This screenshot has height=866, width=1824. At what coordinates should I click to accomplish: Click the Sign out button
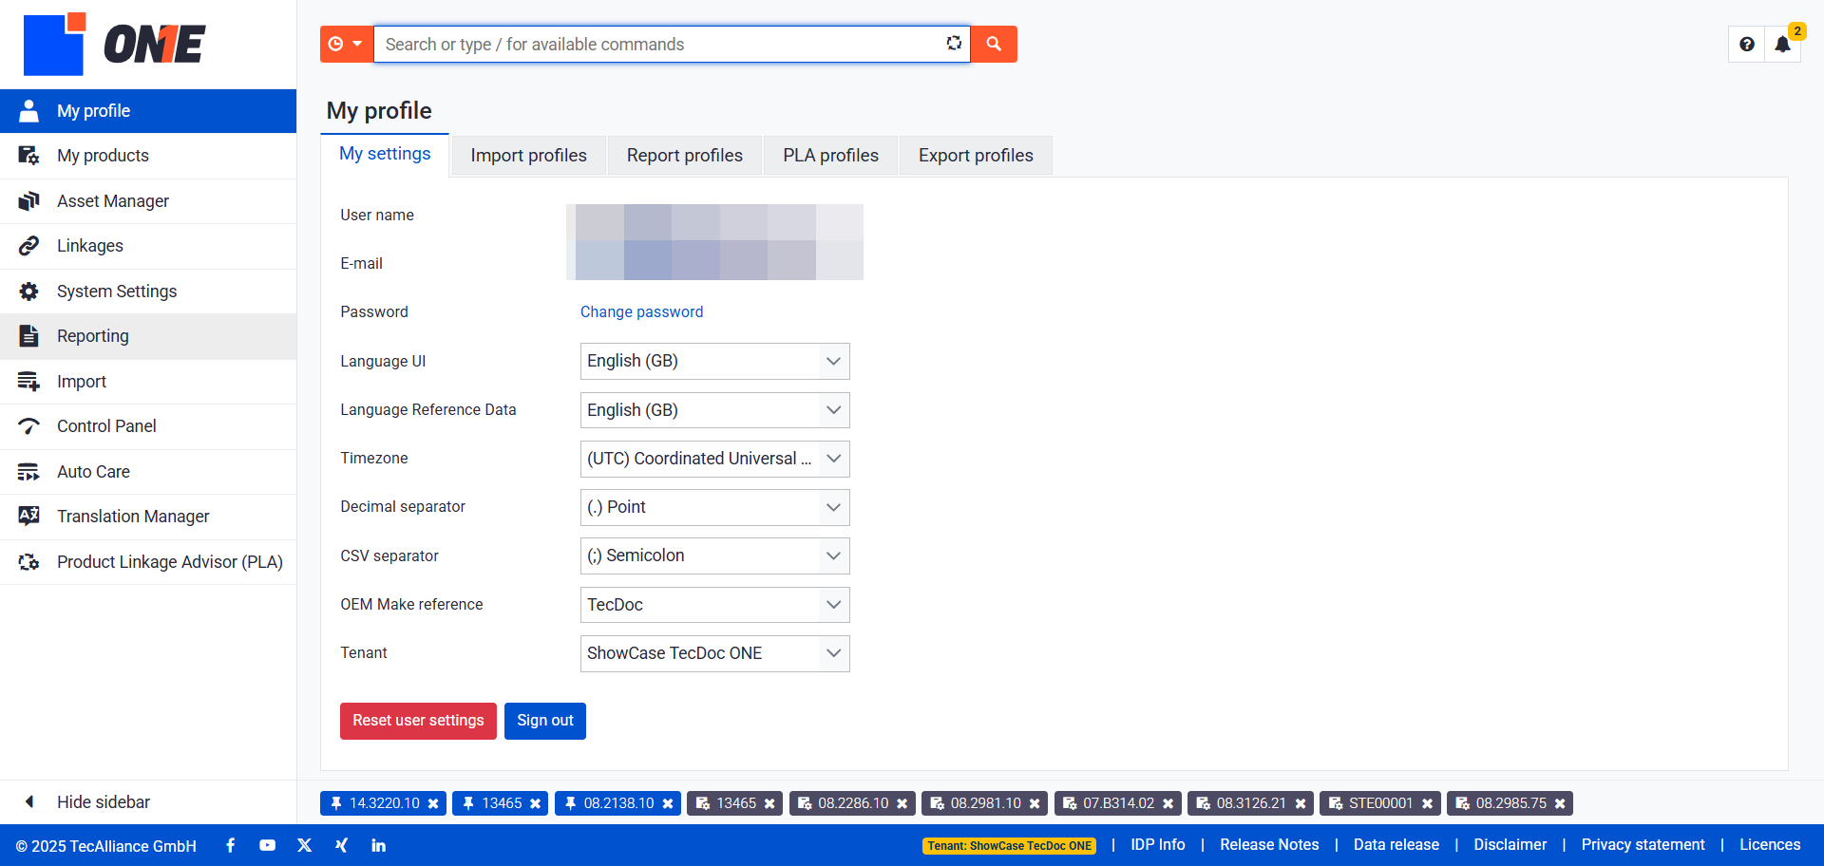tap(545, 721)
